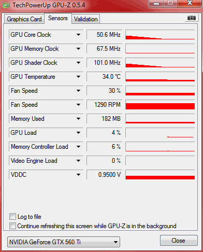
Task: Expand the Memory Used sensor dropdown
Action: 78,119
